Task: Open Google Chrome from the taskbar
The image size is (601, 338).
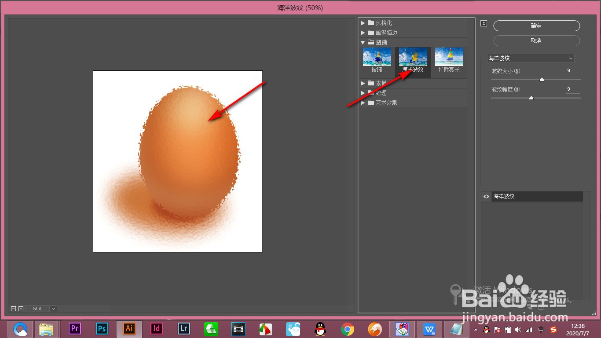Action: pyautogui.click(x=348, y=329)
